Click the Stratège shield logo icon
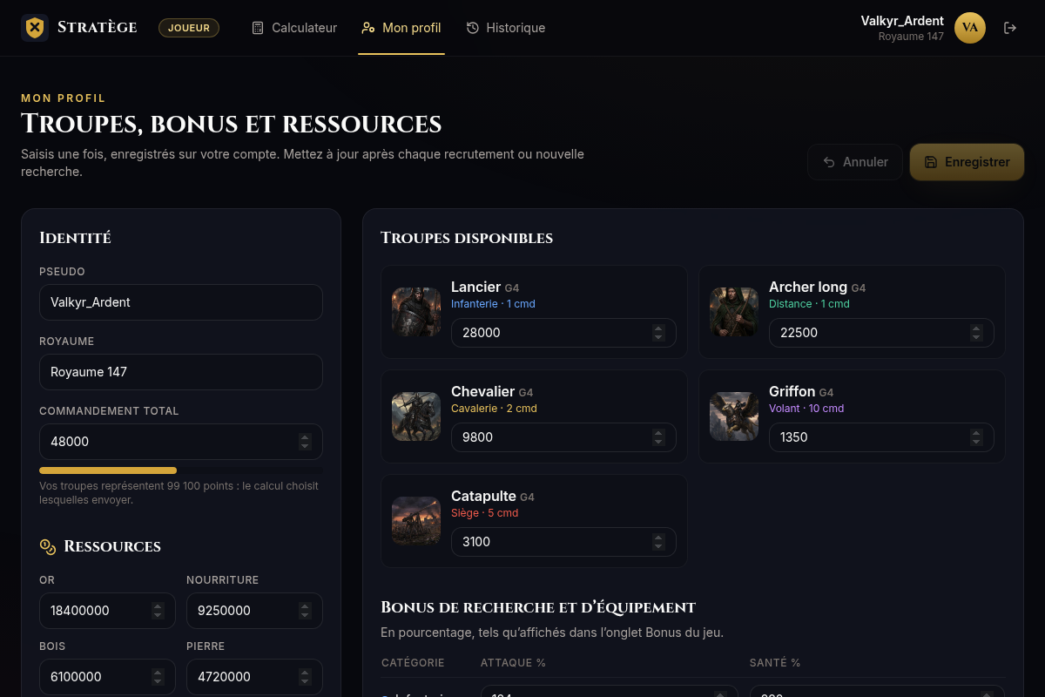1045x697 pixels. click(35, 28)
